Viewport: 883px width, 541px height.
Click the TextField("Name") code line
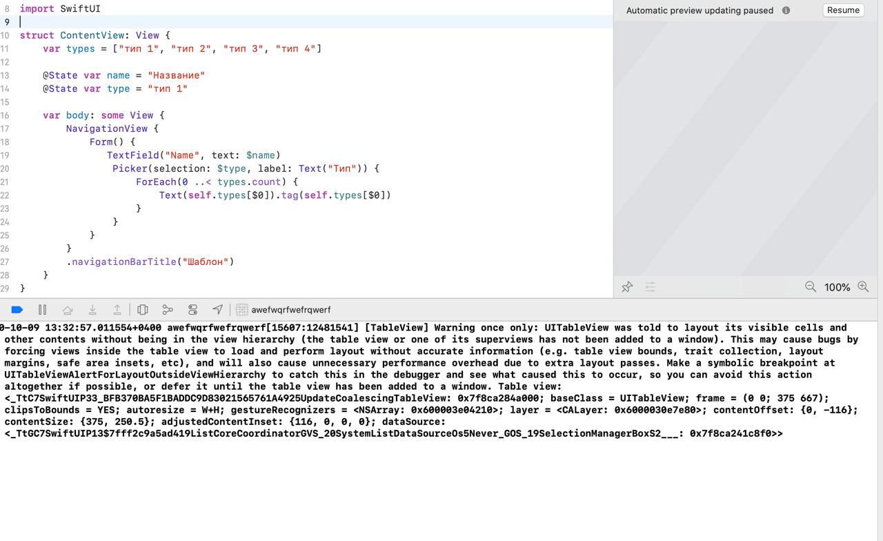click(194, 155)
